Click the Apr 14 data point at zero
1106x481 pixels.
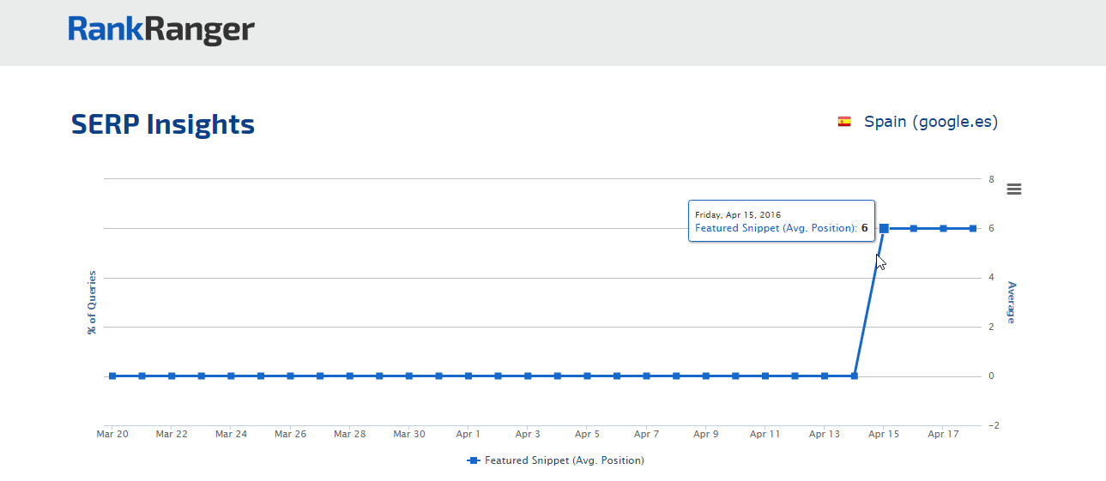tap(854, 376)
